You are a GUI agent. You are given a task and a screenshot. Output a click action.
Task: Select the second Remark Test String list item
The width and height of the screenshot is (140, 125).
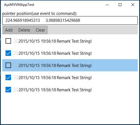point(70,53)
